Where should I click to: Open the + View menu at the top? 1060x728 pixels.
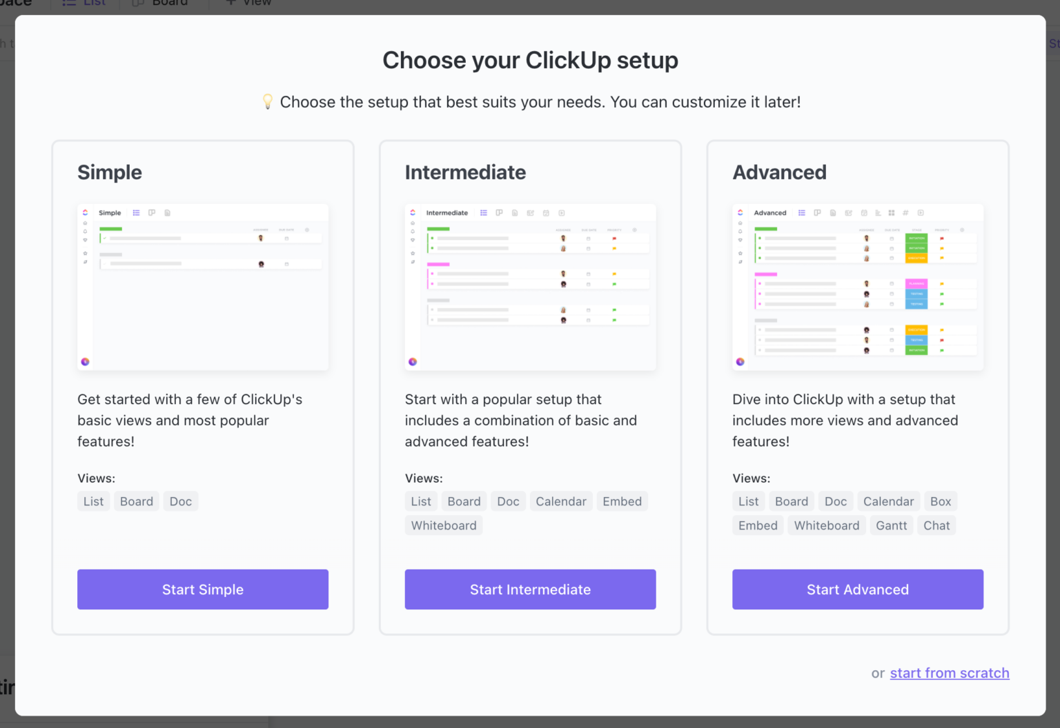click(246, 3)
